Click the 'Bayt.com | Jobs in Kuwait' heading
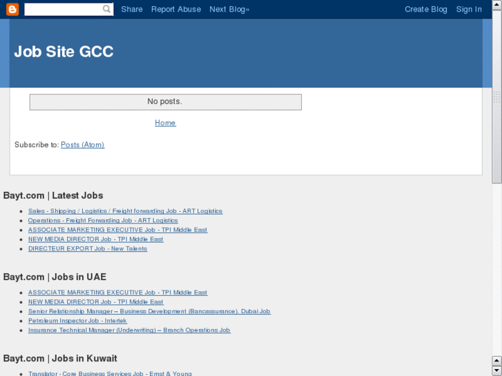This screenshot has width=502, height=376. (60, 358)
